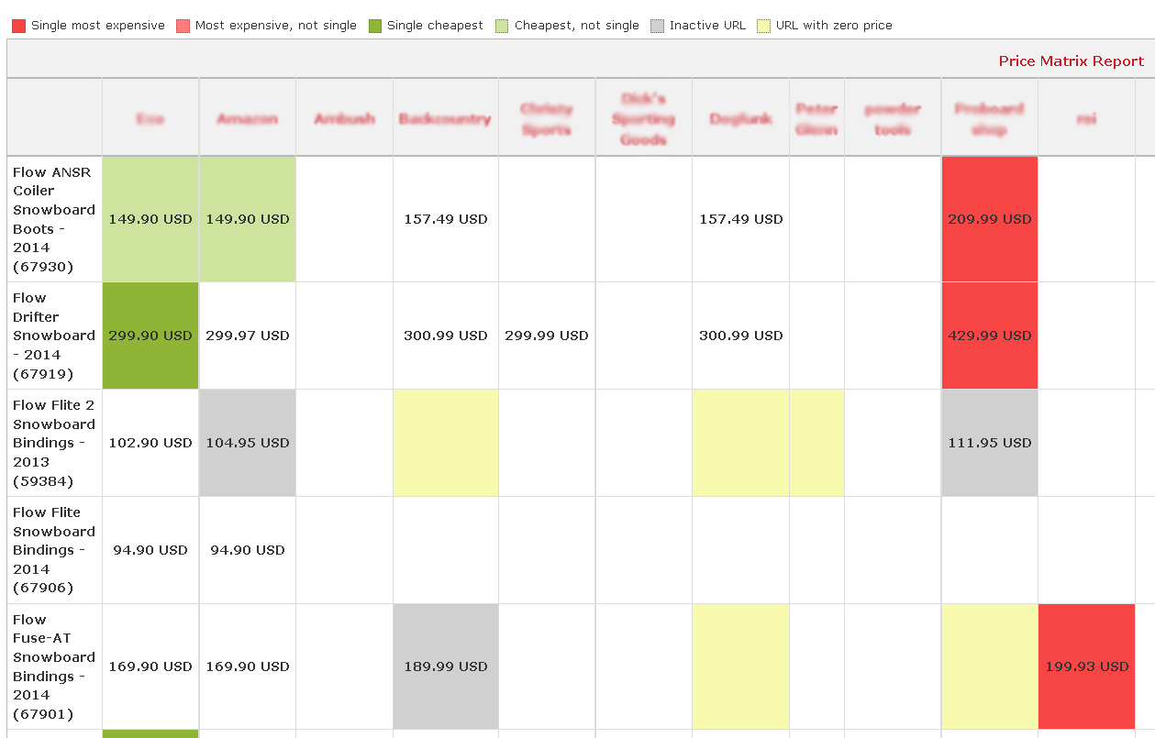Click the gray Inactive URL legend swatch
The image size is (1155, 738).
(x=657, y=26)
